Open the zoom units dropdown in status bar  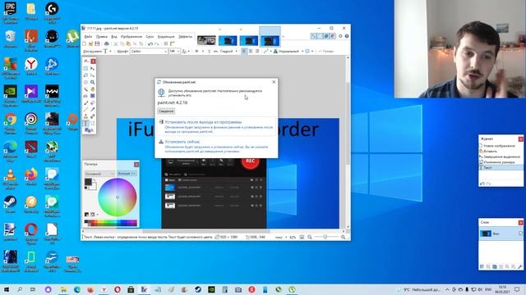pos(281,237)
